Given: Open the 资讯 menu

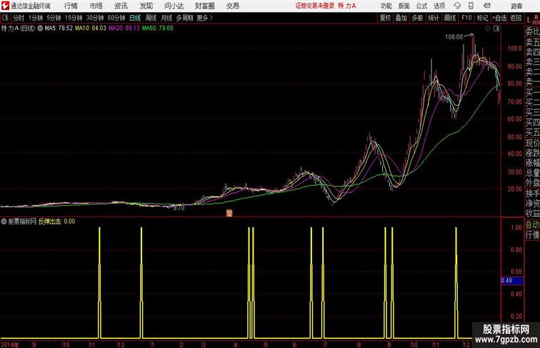Looking at the screenshot, I should click(x=121, y=6).
